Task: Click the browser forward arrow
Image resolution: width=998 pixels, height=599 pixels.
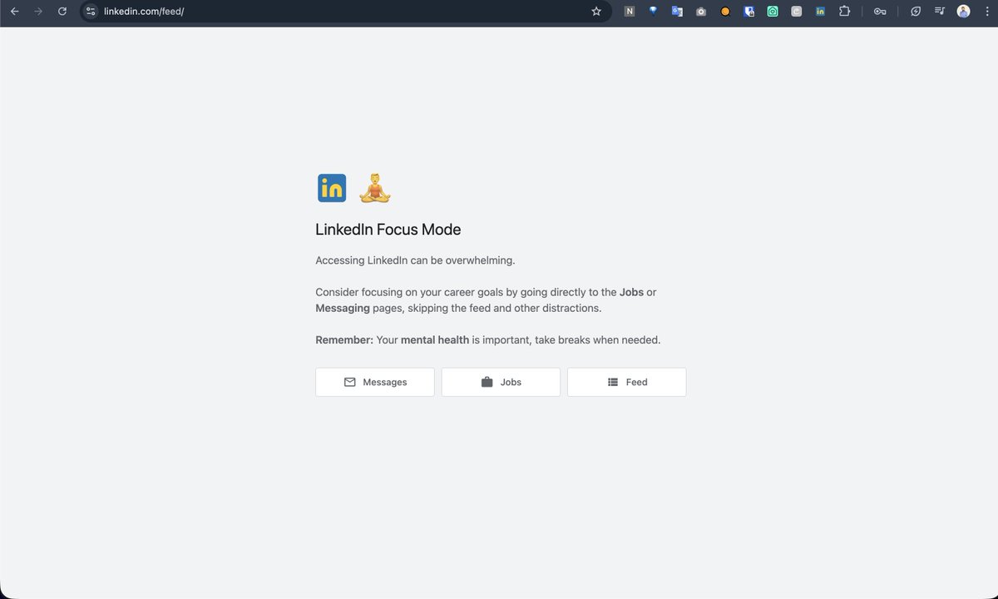Action: tap(38, 12)
